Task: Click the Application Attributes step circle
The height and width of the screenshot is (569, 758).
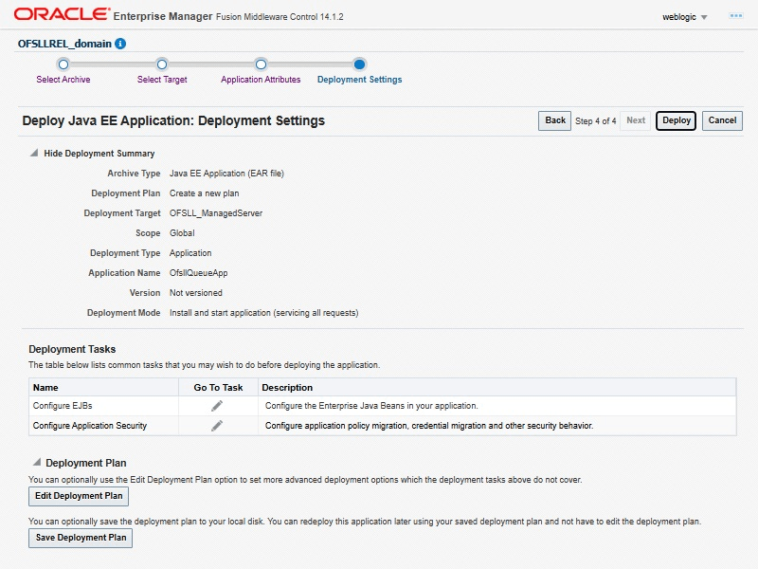Action: tap(261, 64)
